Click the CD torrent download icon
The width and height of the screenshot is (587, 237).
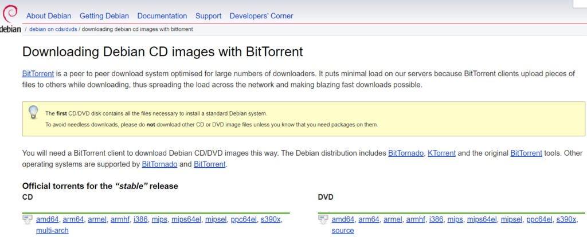point(27,220)
